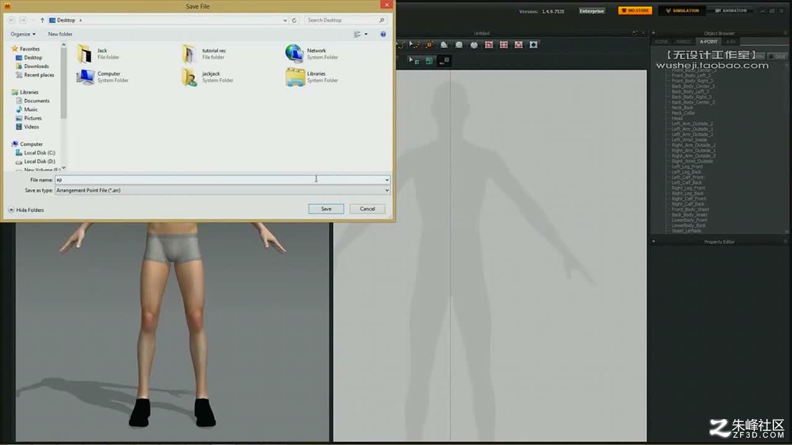792x445 pixels.
Task: Select Recent places in navigation pane
Action: [39, 75]
